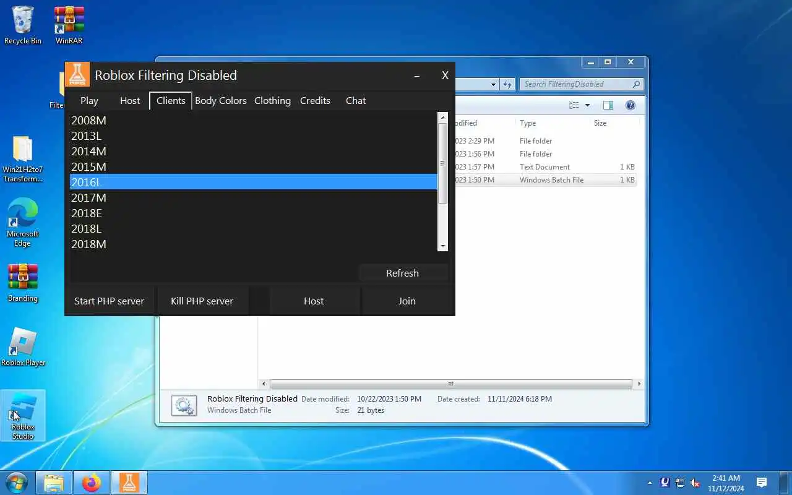Click the network tray icon
Viewport: 792px width, 495px height.
click(x=680, y=483)
